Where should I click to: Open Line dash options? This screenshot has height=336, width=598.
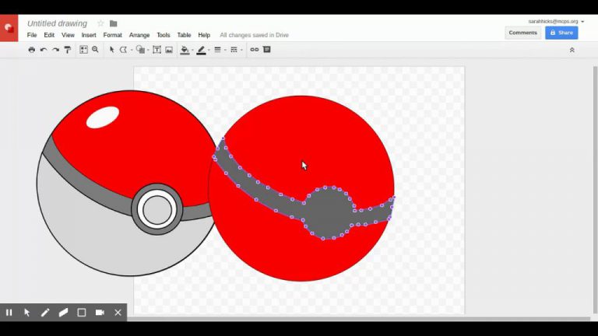click(x=234, y=50)
